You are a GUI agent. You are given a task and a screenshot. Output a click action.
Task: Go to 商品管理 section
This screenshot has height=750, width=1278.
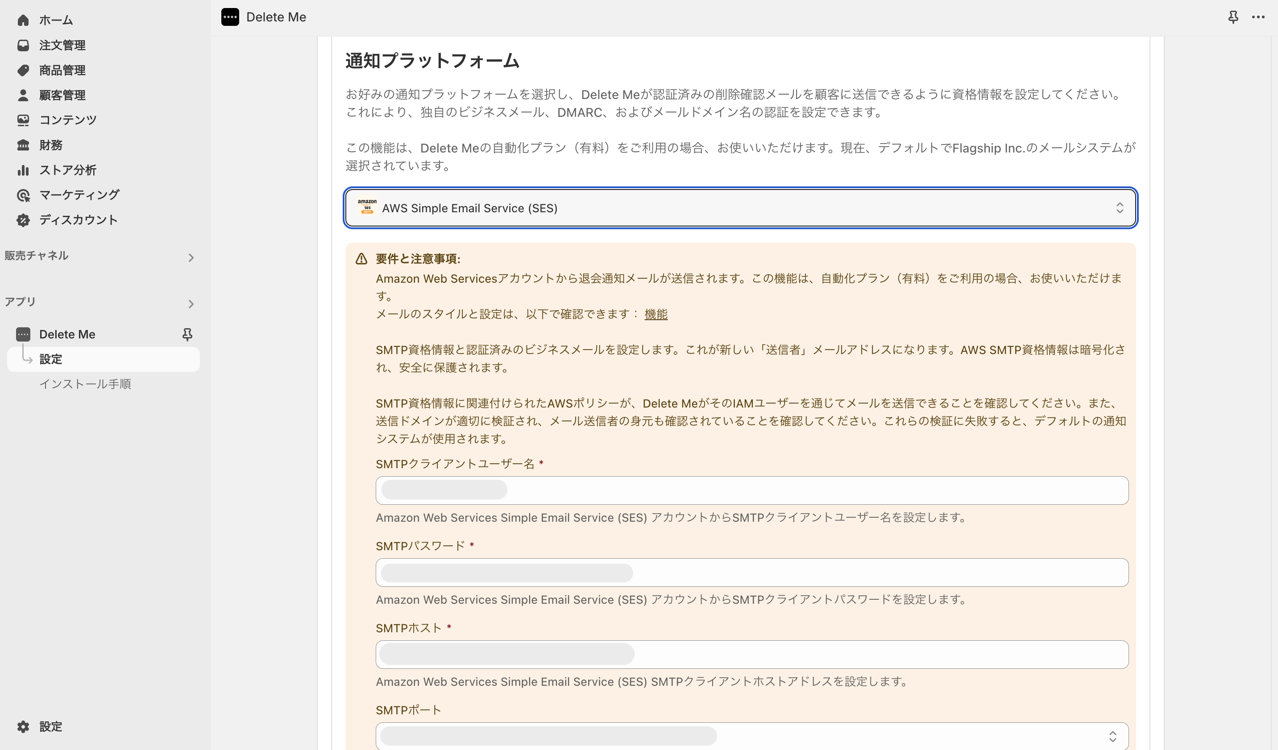[x=62, y=70]
